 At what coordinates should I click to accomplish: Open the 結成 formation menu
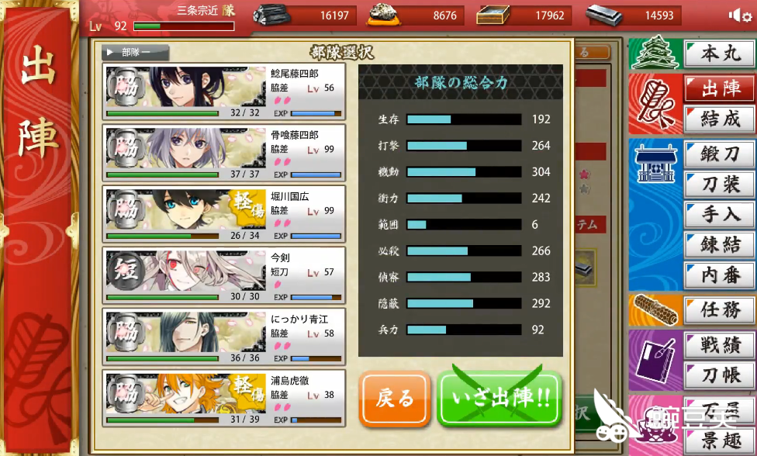[719, 119]
